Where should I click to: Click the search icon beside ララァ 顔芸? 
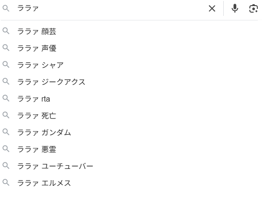[6, 31]
